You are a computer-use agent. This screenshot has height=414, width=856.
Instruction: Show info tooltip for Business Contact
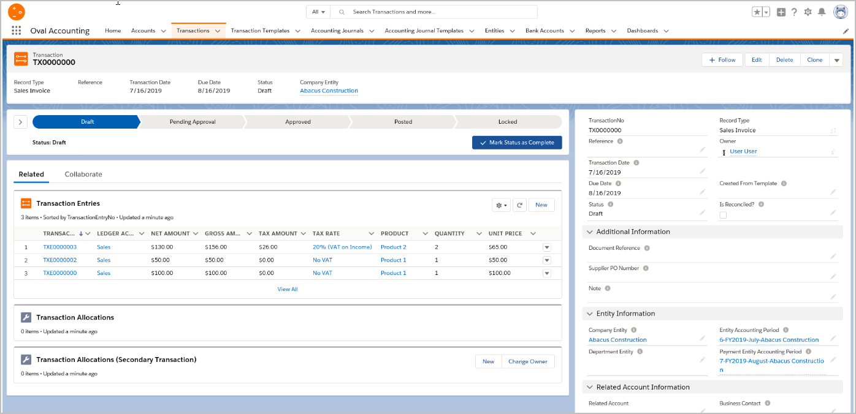(768, 404)
